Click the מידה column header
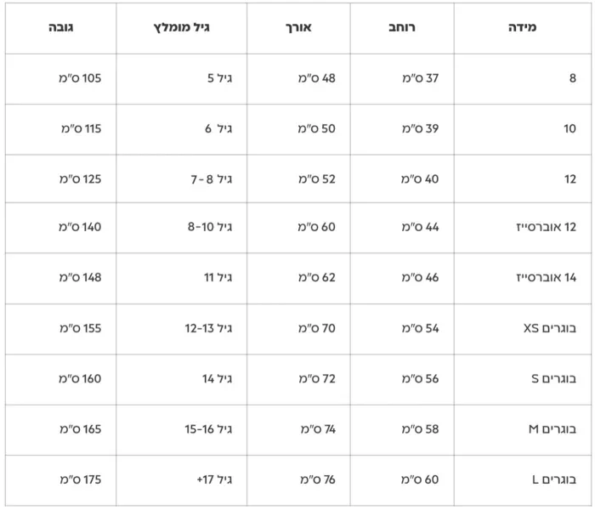Image resolution: width=595 pixels, height=510 pixels. 522,28
